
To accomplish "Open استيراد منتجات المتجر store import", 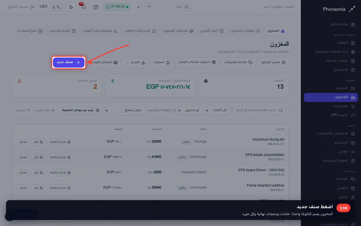I will click(x=197, y=62).
